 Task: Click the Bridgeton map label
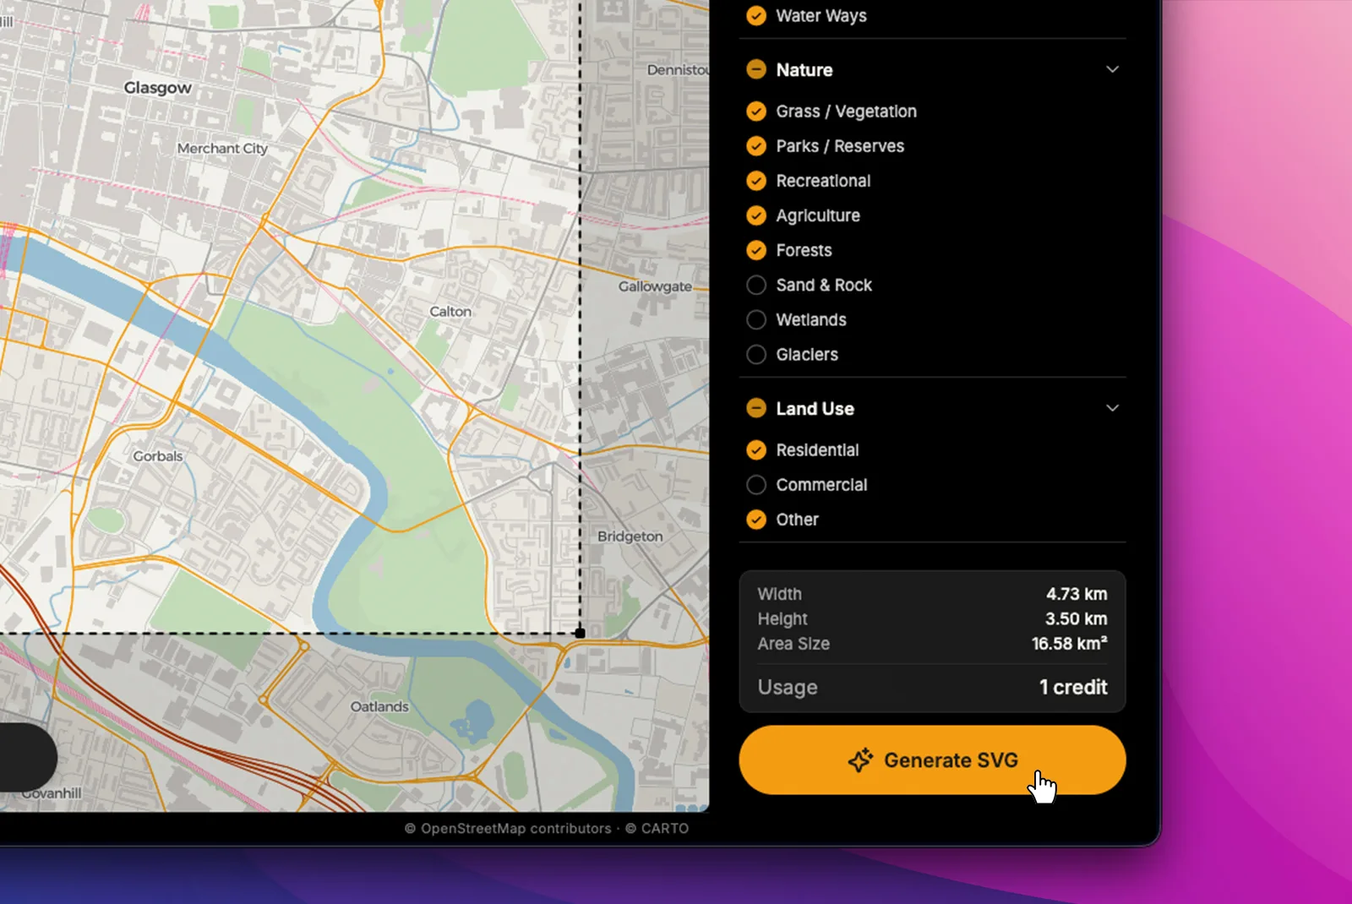630,536
